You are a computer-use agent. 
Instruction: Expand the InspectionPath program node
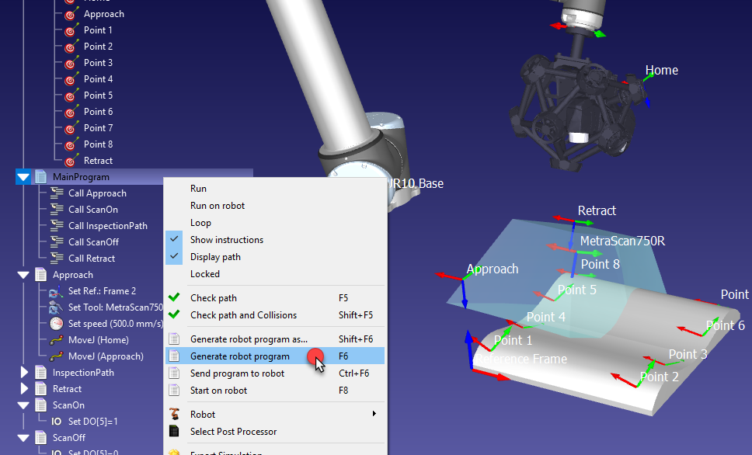[x=23, y=373]
